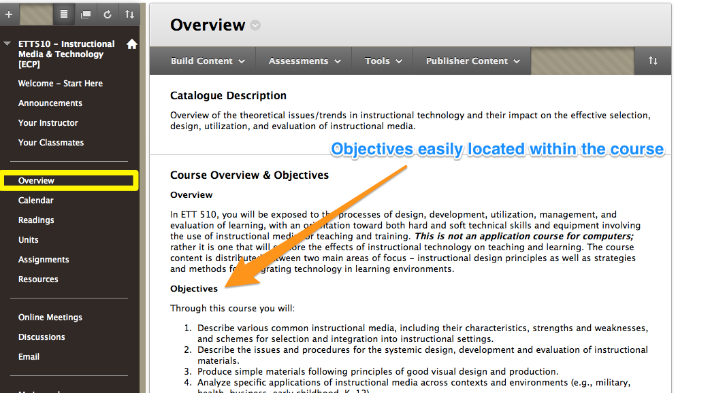Click the add menu item plus icon

tap(9, 14)
